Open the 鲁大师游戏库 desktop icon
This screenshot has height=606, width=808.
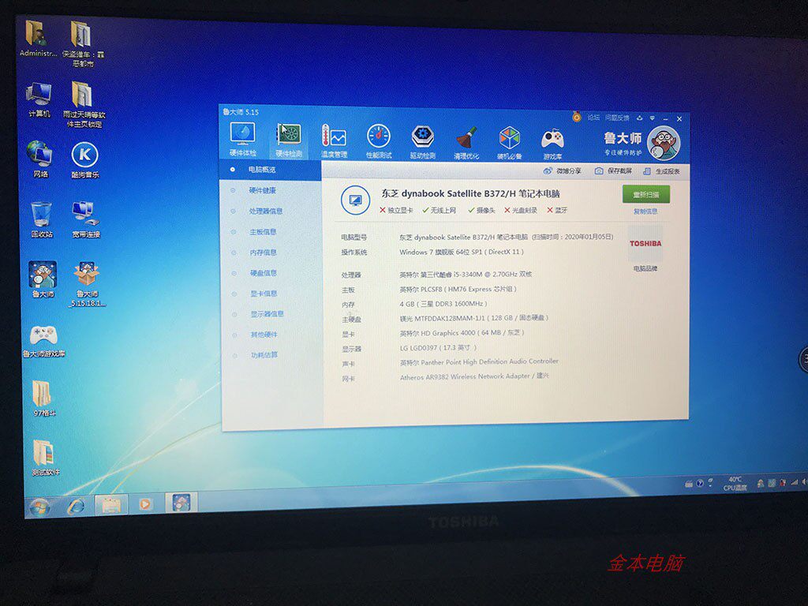[x=44, y=341]
